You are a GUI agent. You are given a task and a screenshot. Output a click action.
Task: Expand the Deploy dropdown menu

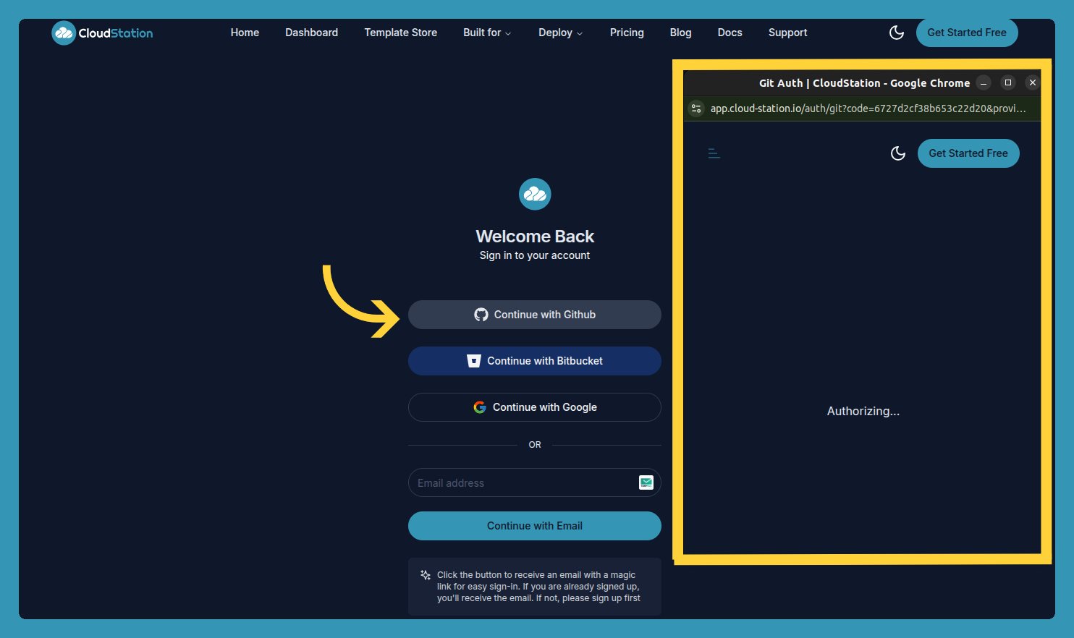click(x=560, y=33)
